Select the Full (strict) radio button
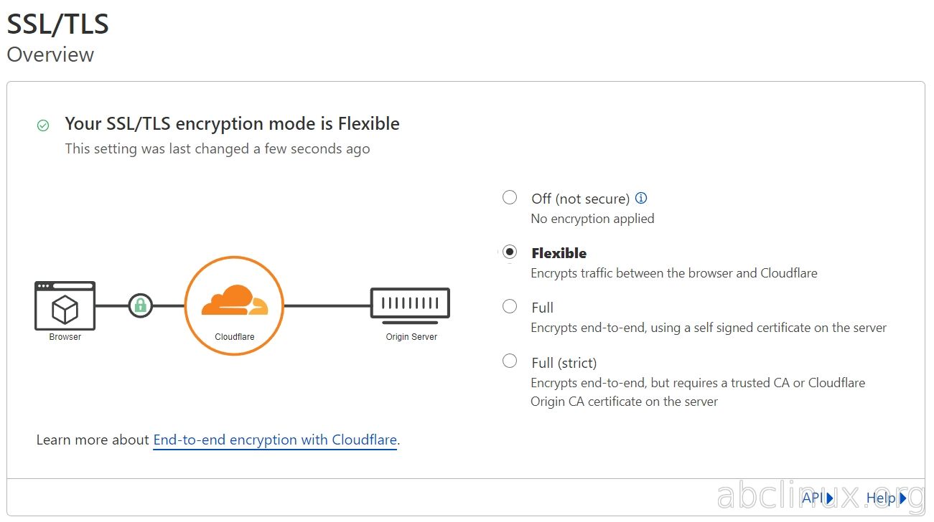Image resolution: width=934 pixels, height=522 pixels. (510, 361)
